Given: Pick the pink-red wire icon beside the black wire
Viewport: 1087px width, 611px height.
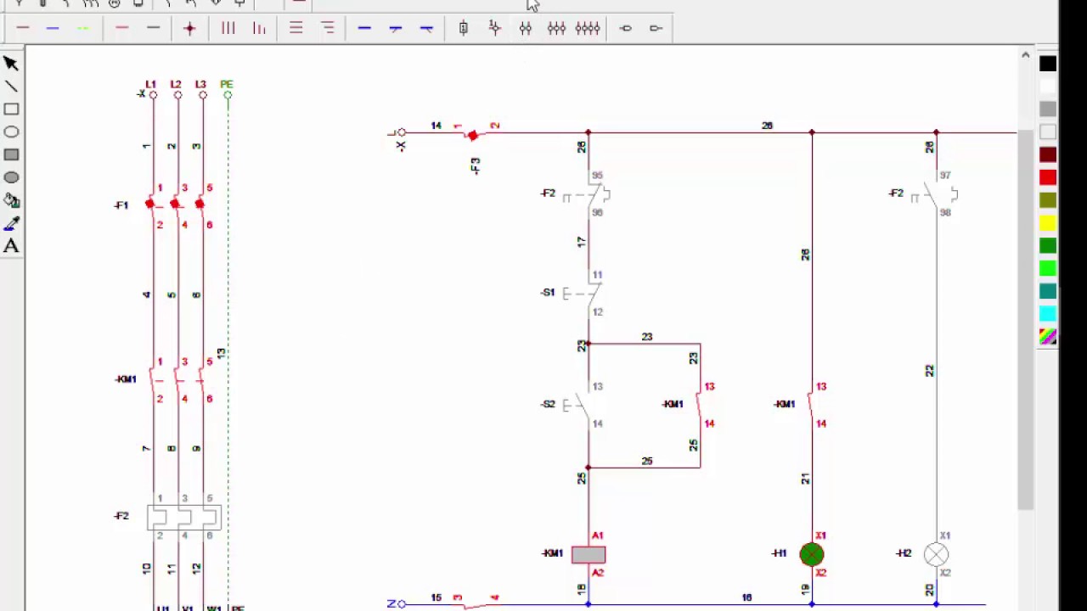Looking at the screenshot, I should coord(122,28).
